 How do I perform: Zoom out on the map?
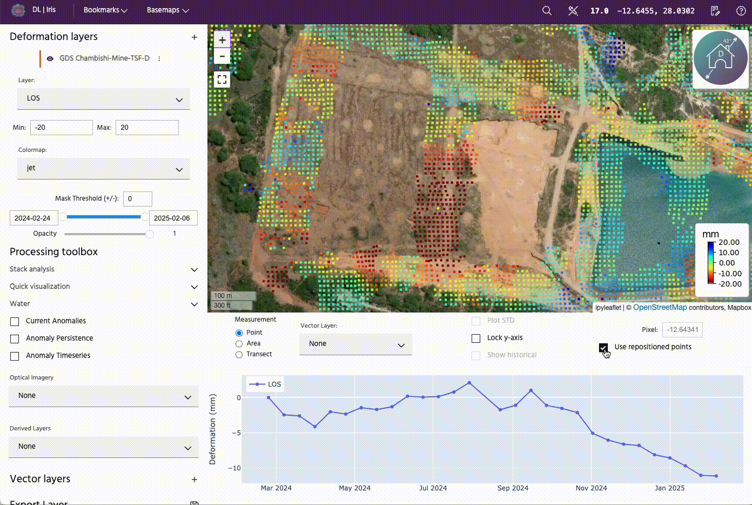(222, 56)
